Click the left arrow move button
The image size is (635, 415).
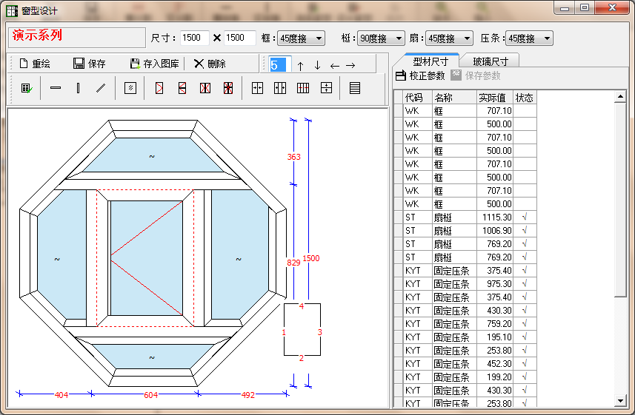[334, 66]
